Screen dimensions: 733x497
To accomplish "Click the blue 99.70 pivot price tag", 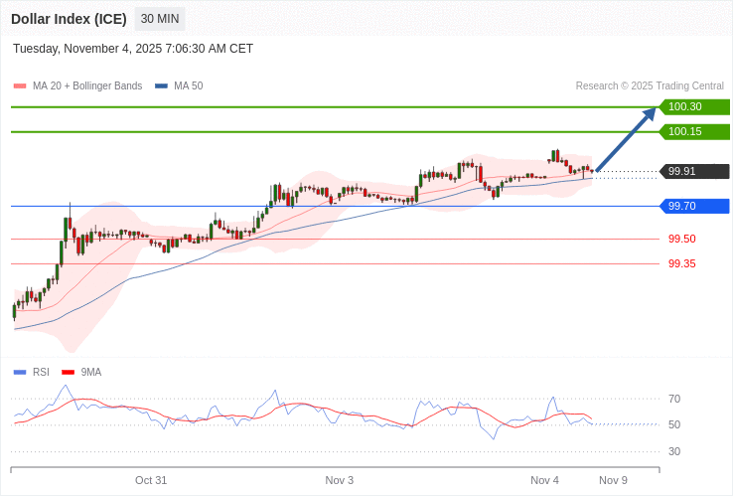I will coord(694,206).
